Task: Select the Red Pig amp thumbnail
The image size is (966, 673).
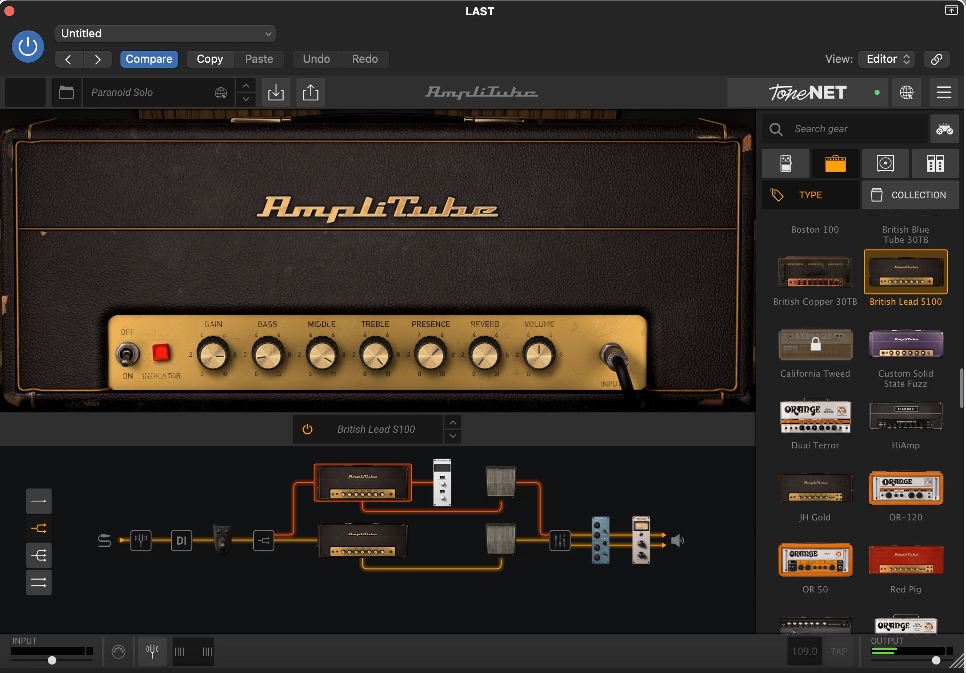Action: pos(906,560)
